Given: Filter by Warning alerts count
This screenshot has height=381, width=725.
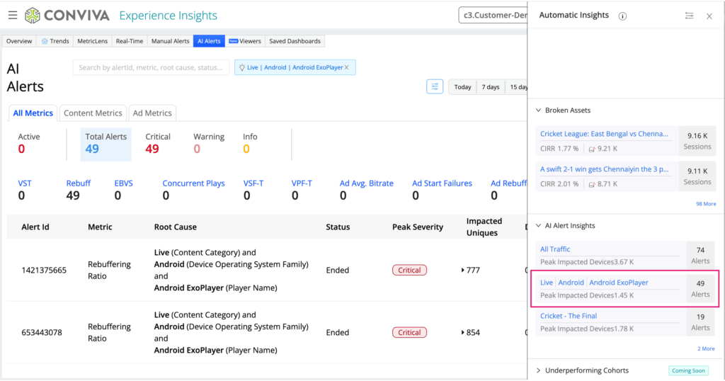Looking at the screenshot, I should 209,143.
